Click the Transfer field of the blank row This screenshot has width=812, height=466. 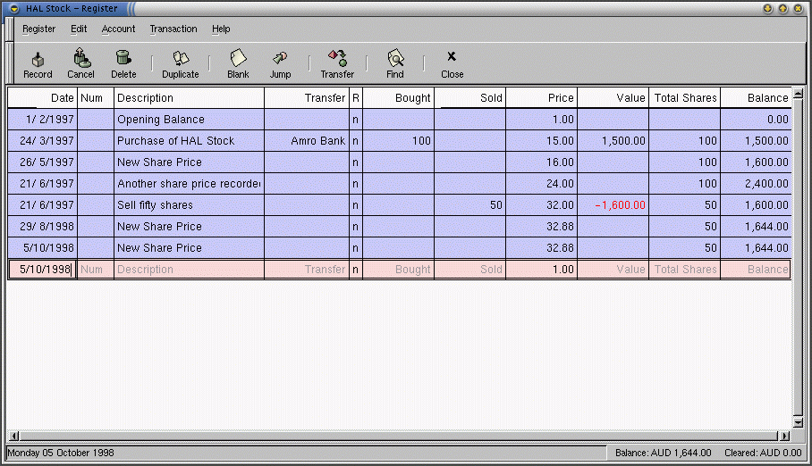coord(306,270)
